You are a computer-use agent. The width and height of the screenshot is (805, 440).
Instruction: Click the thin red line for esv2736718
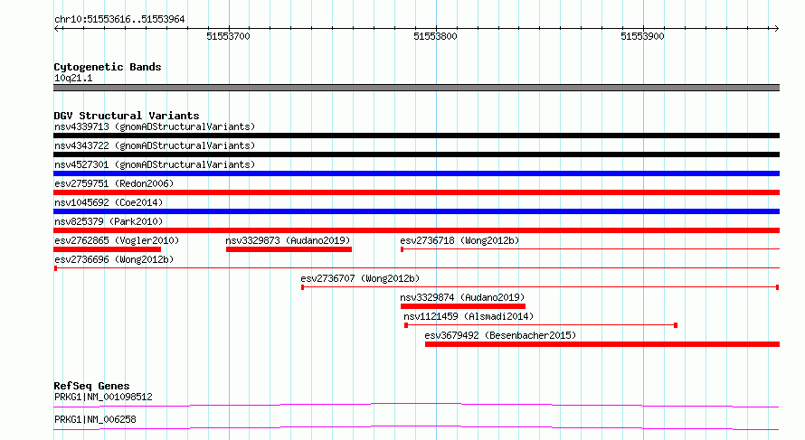coord(590,249)
